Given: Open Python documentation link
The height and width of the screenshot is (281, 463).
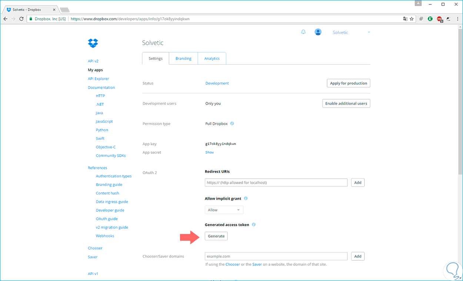Looking at the screenshot, I should pos(102,130).
